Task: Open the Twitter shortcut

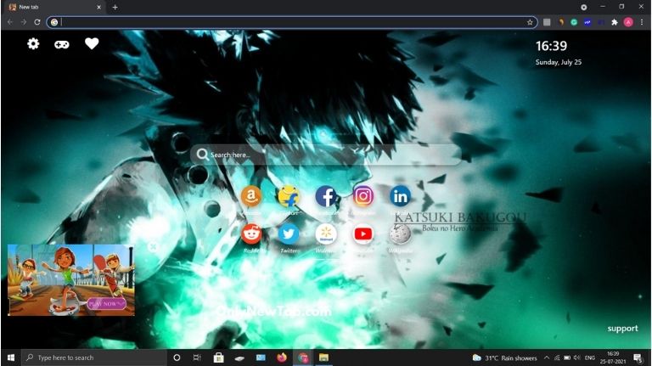Action: pyautogui.click(x=289, y=234)
